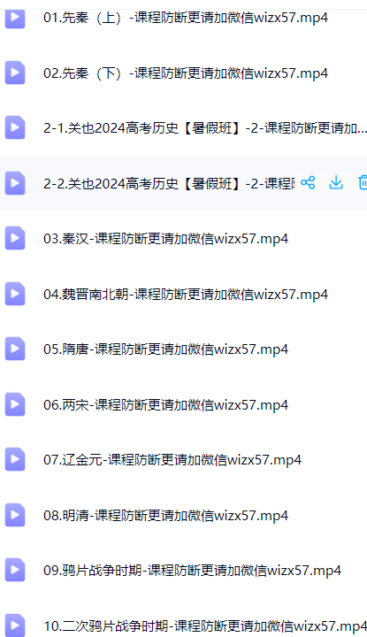Open the 10.二次鸦片战争时期 video file
Viewport: 367px width, 637px height.
click(x=205, y=625)
